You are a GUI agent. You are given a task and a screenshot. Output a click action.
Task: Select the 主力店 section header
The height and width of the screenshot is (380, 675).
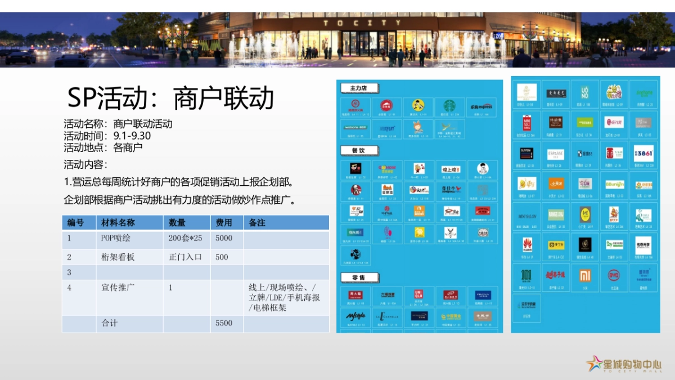point(358,87)
